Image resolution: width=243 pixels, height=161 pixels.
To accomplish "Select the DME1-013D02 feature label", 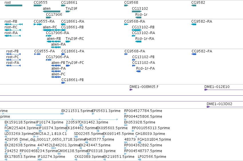I will click(x=220, y=104).
